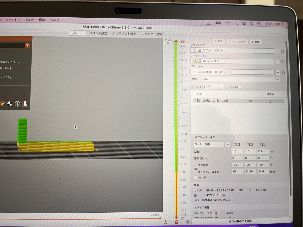303x227 pixels.
Task: Open the 0.20mm NORMAL preset combo box
Action: 232,51
